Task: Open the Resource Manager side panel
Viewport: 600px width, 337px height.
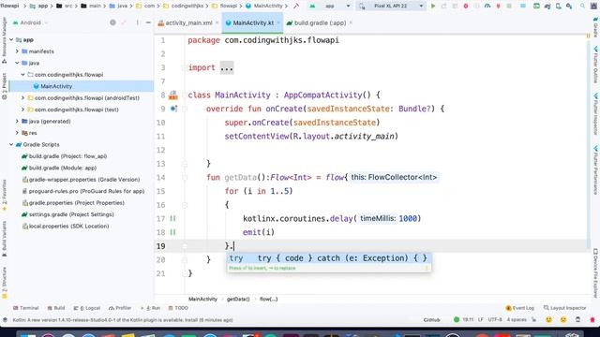Action: tap(4, 39)
